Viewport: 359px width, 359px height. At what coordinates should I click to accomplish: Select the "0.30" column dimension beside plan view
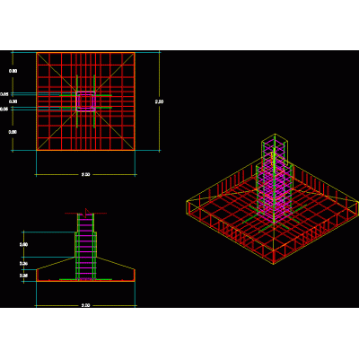pos(13,101)
